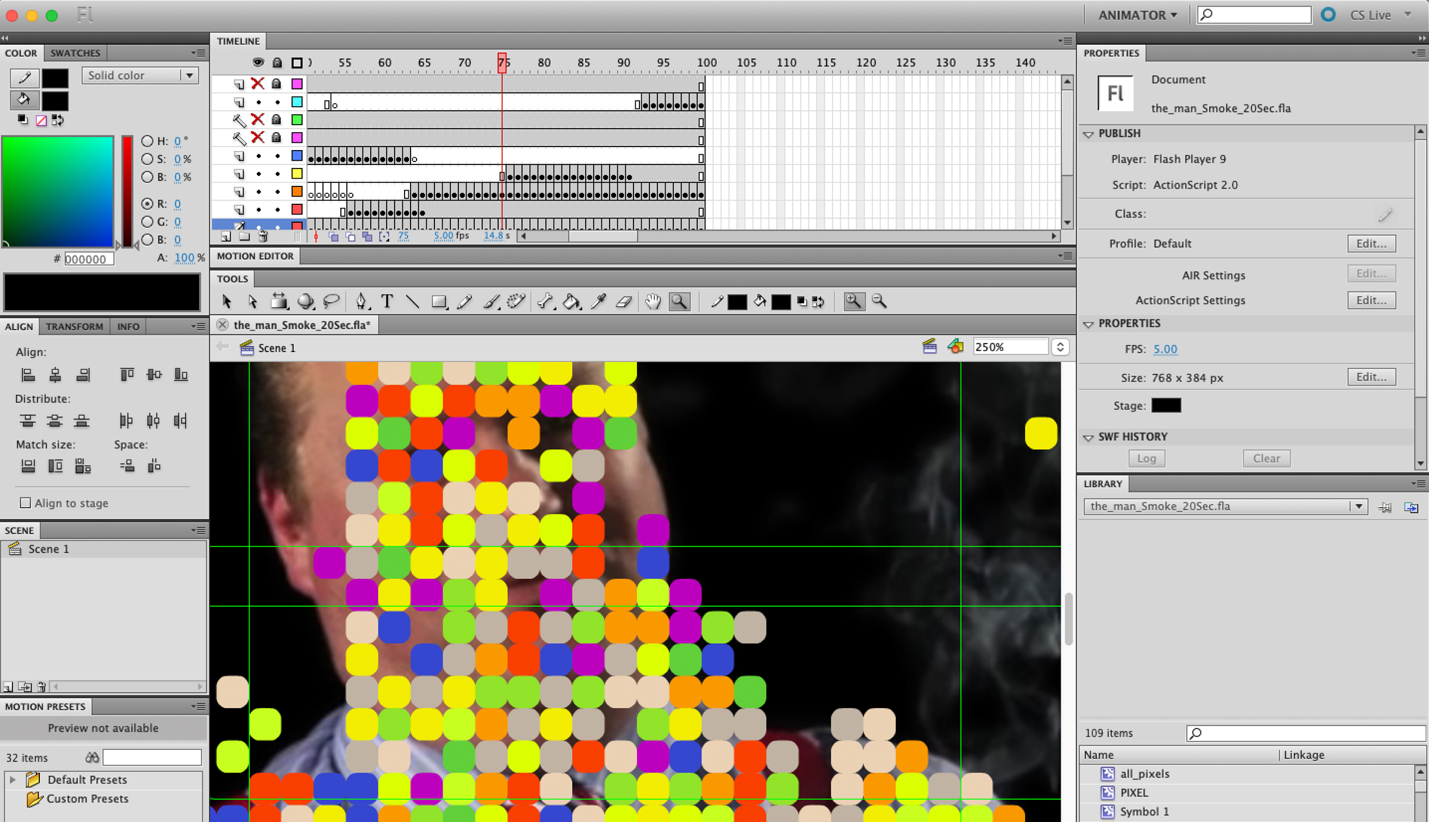Screen dimensions: 1429x822
Task: Click the Clear button in SWF History
Action: 1266,458
